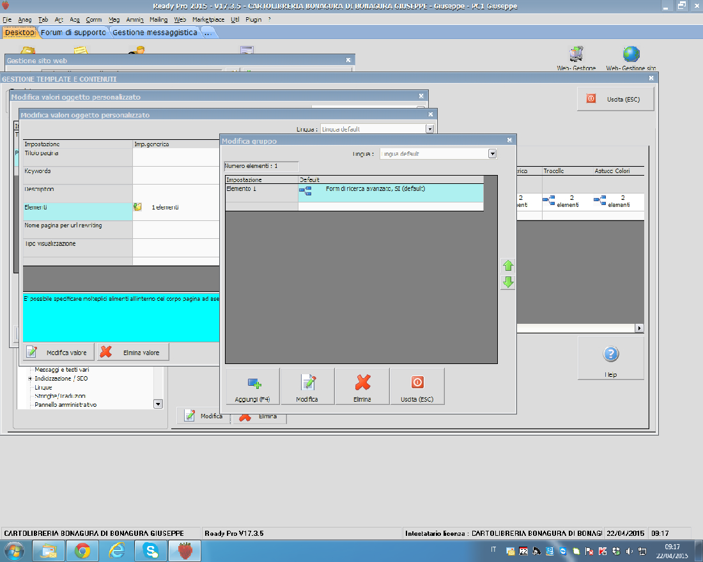The width and height of the screenshot is (703, 562).
Task: Open the Marketplace menu
Action: [208, 19]
